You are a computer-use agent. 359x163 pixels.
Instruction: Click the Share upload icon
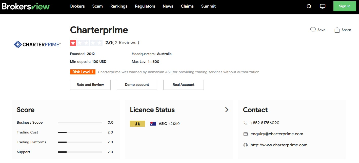(337, 30)
